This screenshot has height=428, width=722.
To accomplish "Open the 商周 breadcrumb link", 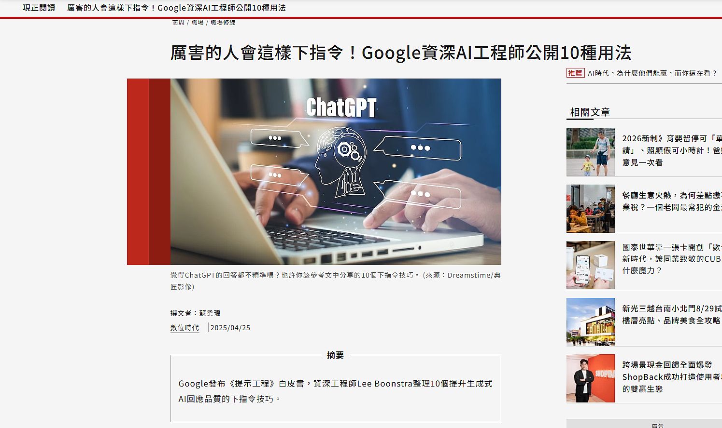I will click(178, 23).
